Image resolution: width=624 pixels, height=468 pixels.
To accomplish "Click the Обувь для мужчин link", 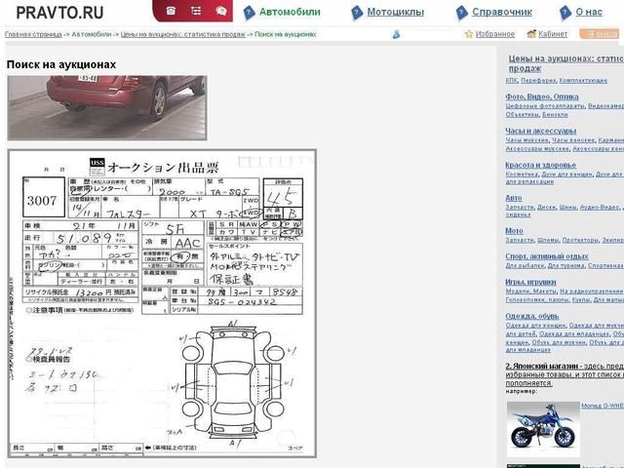I will click(x=559, y=342).
